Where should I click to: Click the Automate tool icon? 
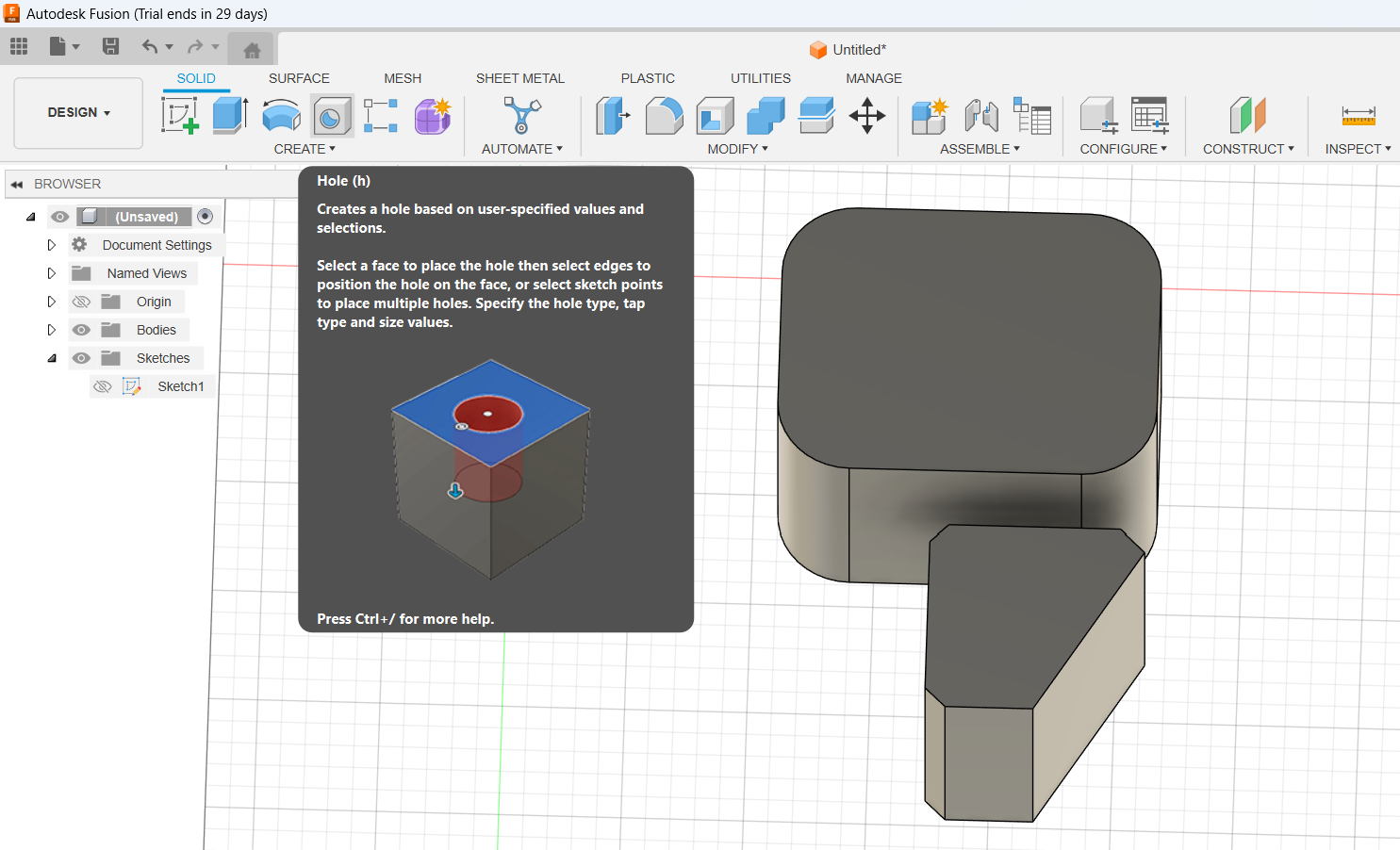(521, 116)
